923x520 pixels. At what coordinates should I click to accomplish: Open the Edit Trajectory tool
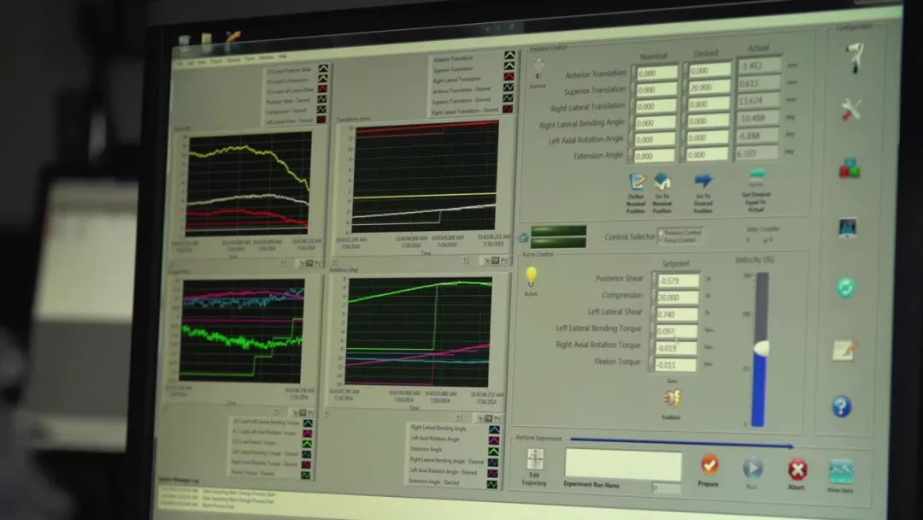(x=536, y=460)
